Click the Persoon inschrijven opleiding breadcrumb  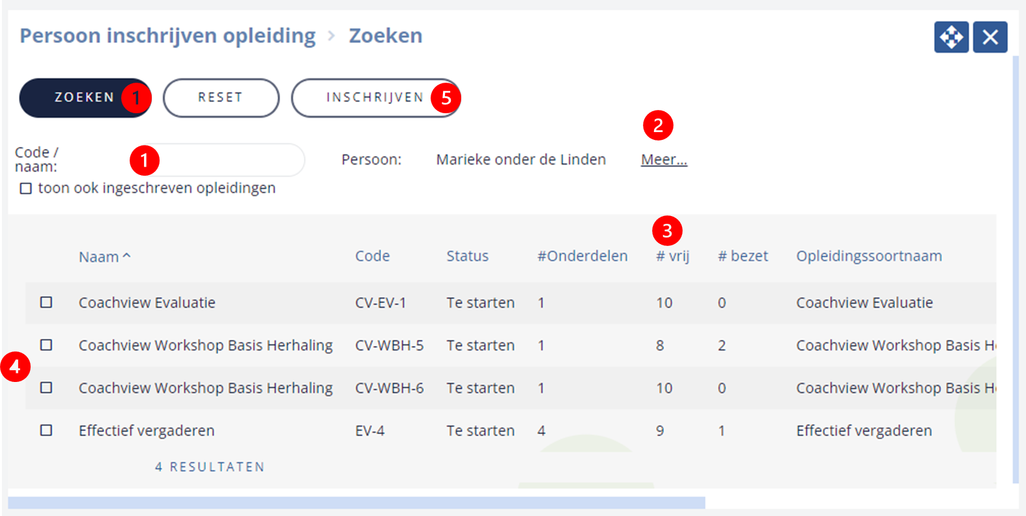[167, 36]
